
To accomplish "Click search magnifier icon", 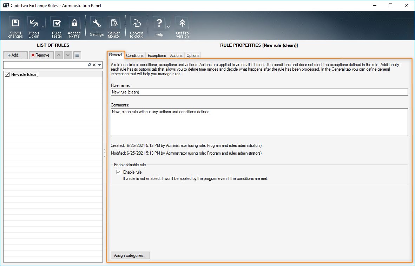I will tap(90, 65).
